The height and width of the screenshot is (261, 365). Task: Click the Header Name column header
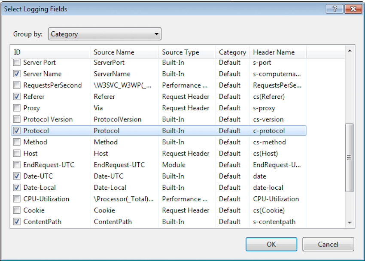tap(278, 52)
